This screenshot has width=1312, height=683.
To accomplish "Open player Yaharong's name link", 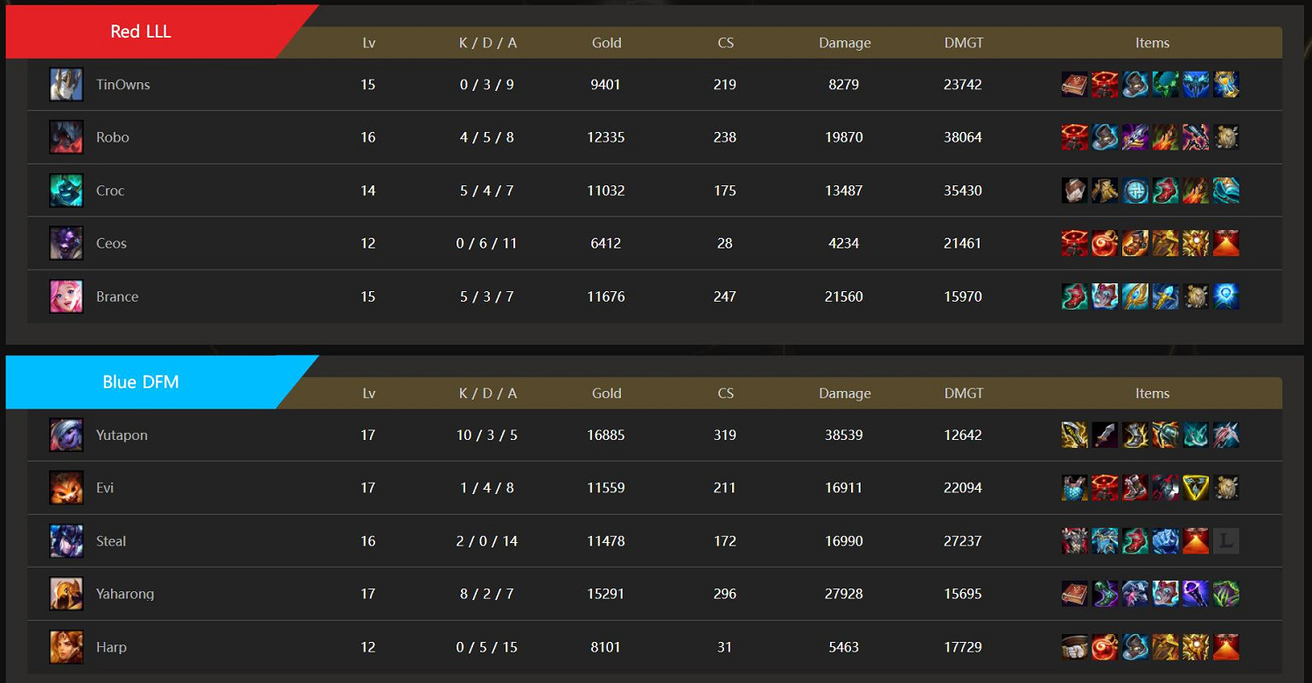I will tap(125, 594).
